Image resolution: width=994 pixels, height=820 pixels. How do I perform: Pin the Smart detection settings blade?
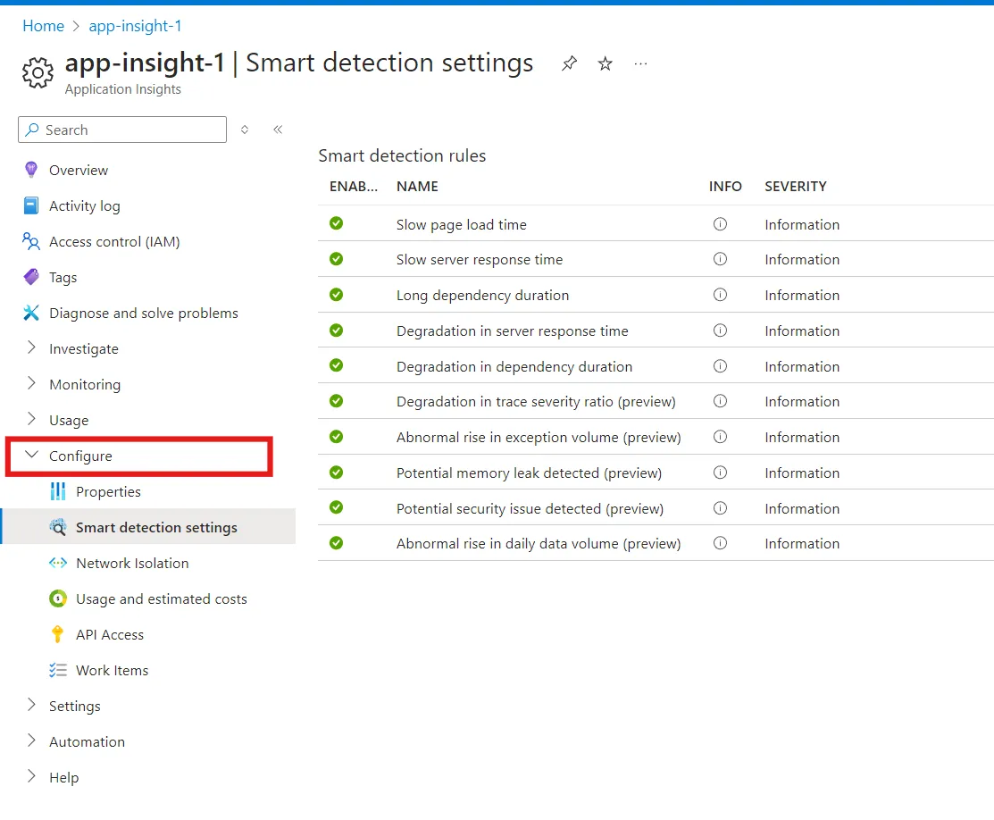coord(569,63)
